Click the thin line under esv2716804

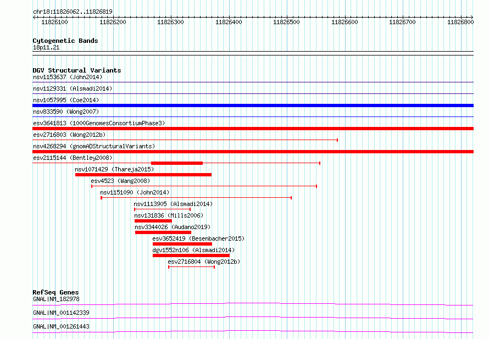coord(192,267)
